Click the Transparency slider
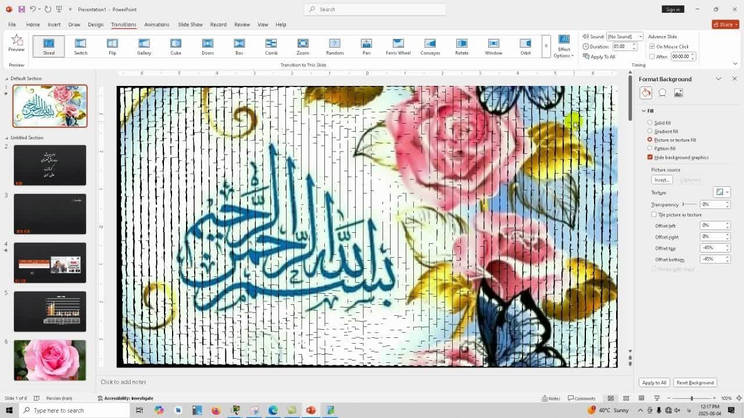Viewport: 744px width, 418px height. (x=690, y=204)
